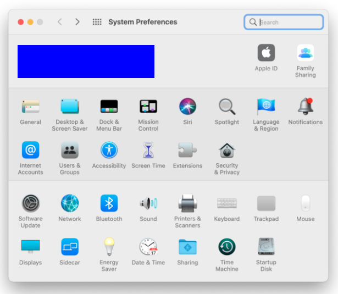Viewport: 338px width, 294px height.
Task: Go forward with the right chevron
Action: 77,22
